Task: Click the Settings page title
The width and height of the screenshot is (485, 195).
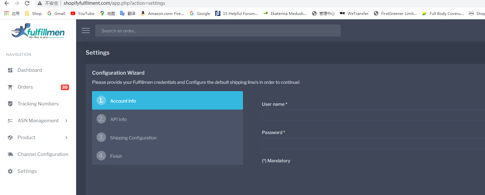Action: pyautogui.click(x=97, y=53)
